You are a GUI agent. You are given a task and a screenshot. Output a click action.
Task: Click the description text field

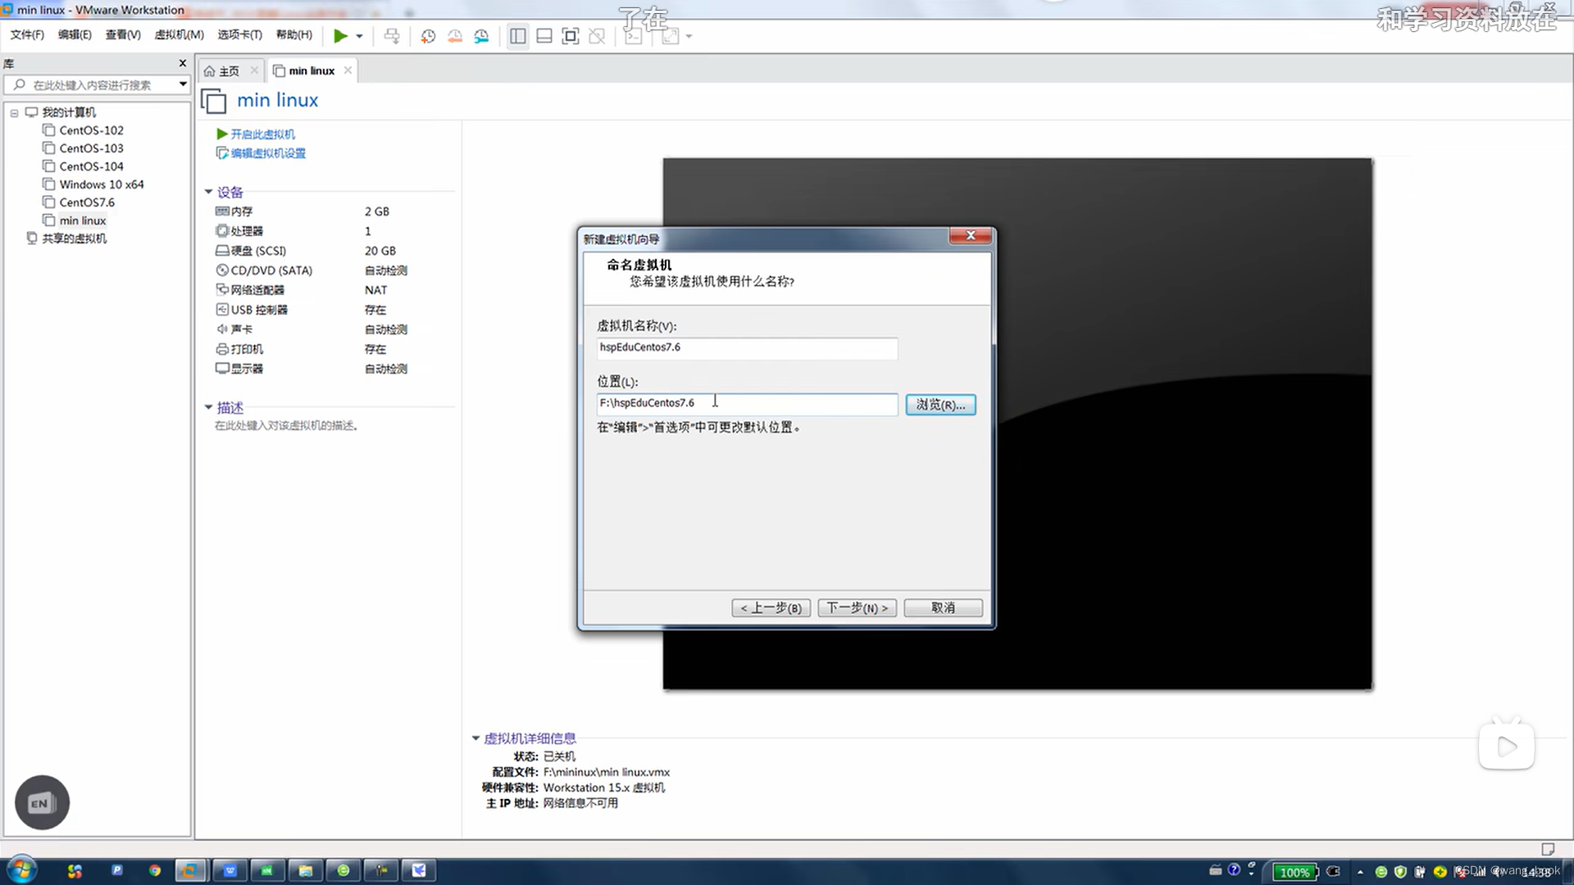click(286, 426)
